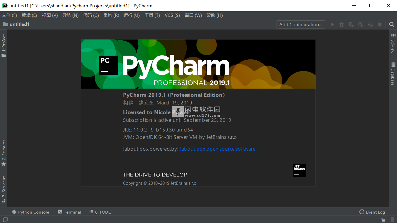This screenshot has width=397, height=223.
Task: Maximize the PyCharm window
Action: (371, 6)
